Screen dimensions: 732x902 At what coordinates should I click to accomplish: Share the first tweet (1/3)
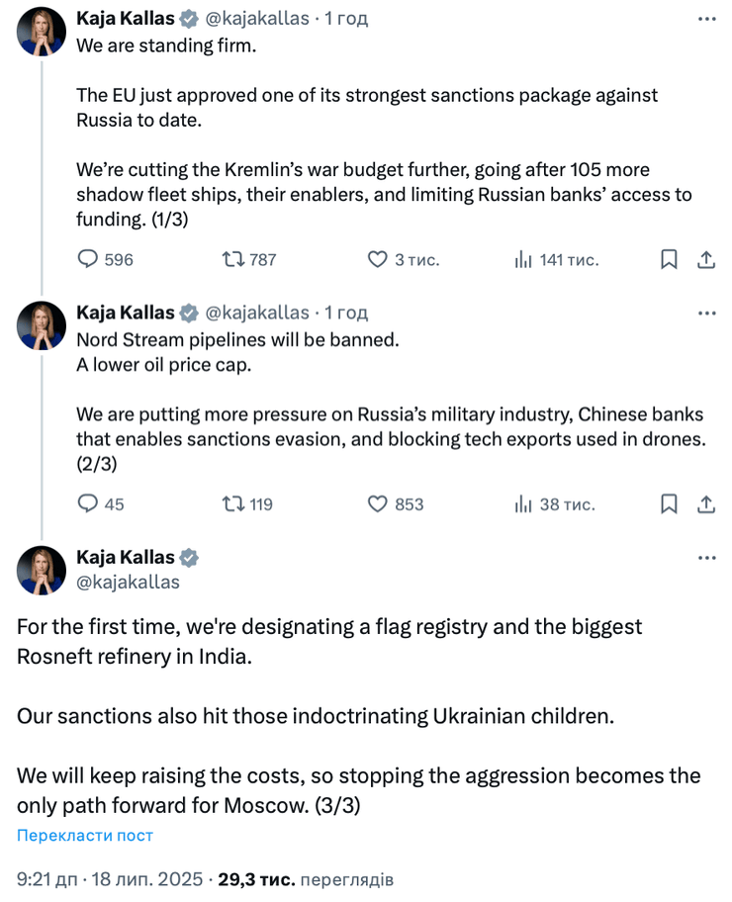706,259
